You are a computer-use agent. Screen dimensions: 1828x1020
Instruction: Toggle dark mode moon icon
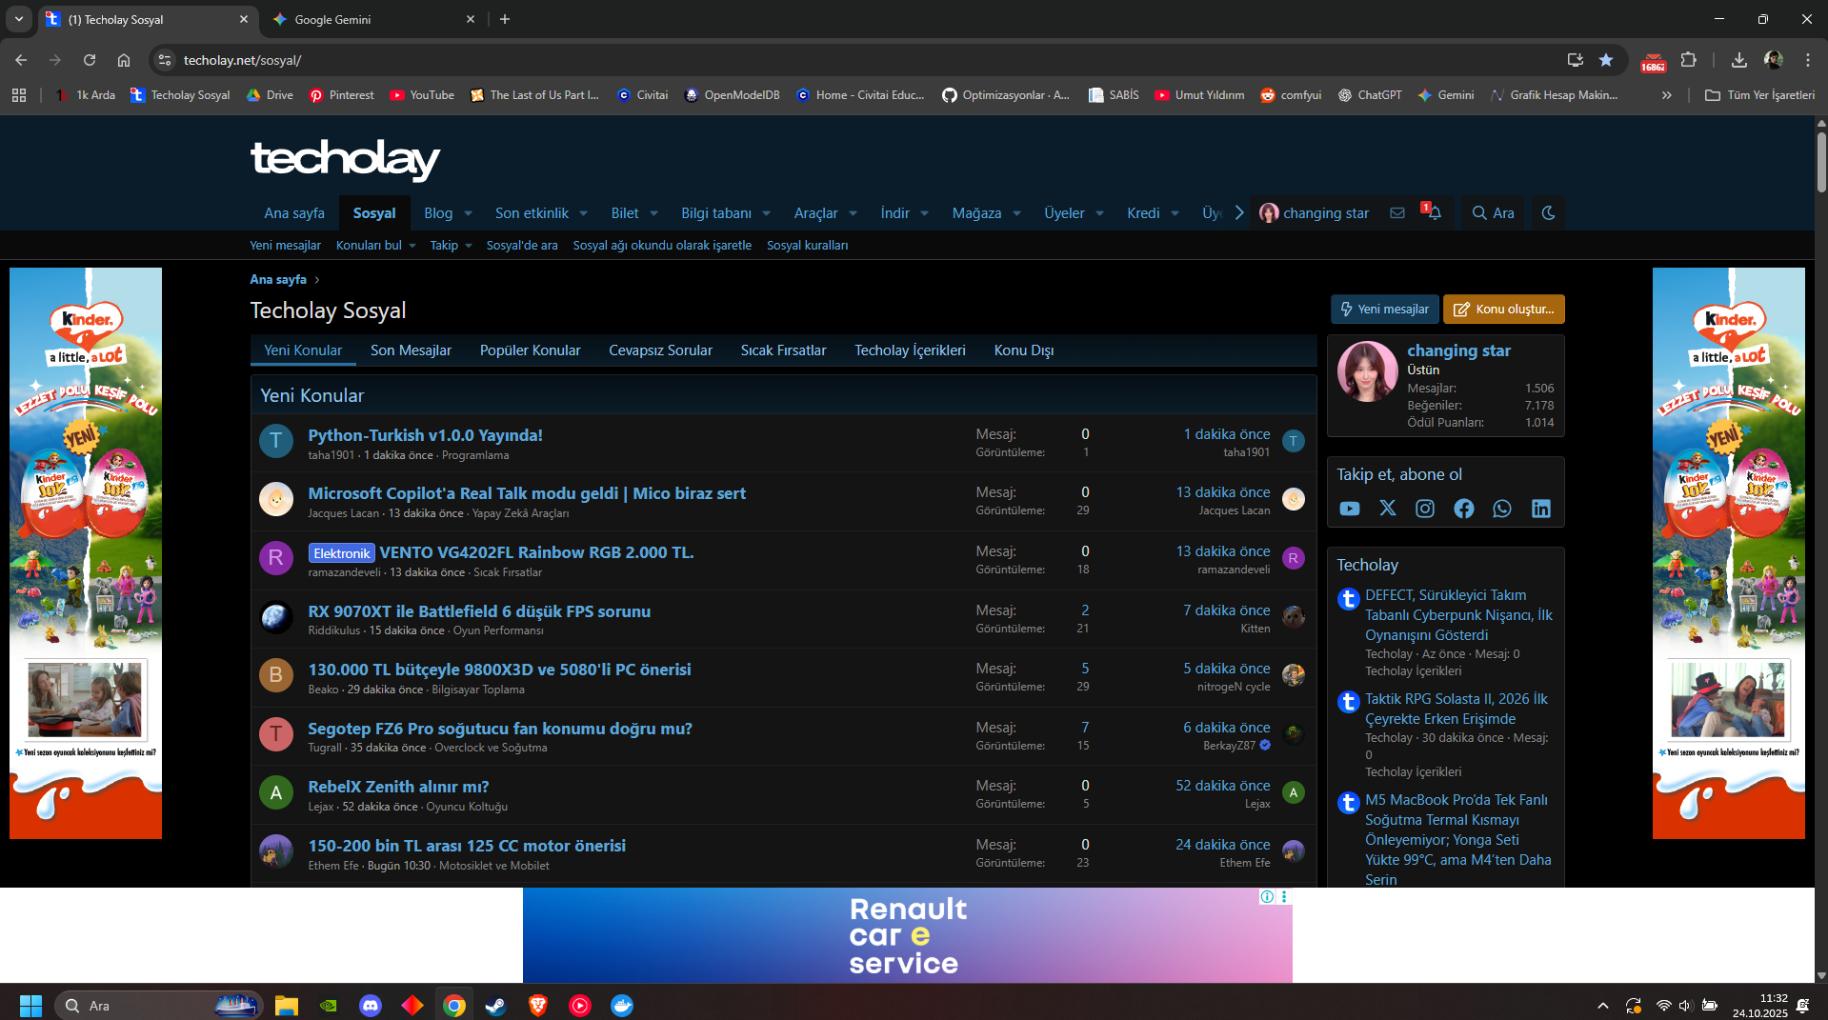point(1548,212)
